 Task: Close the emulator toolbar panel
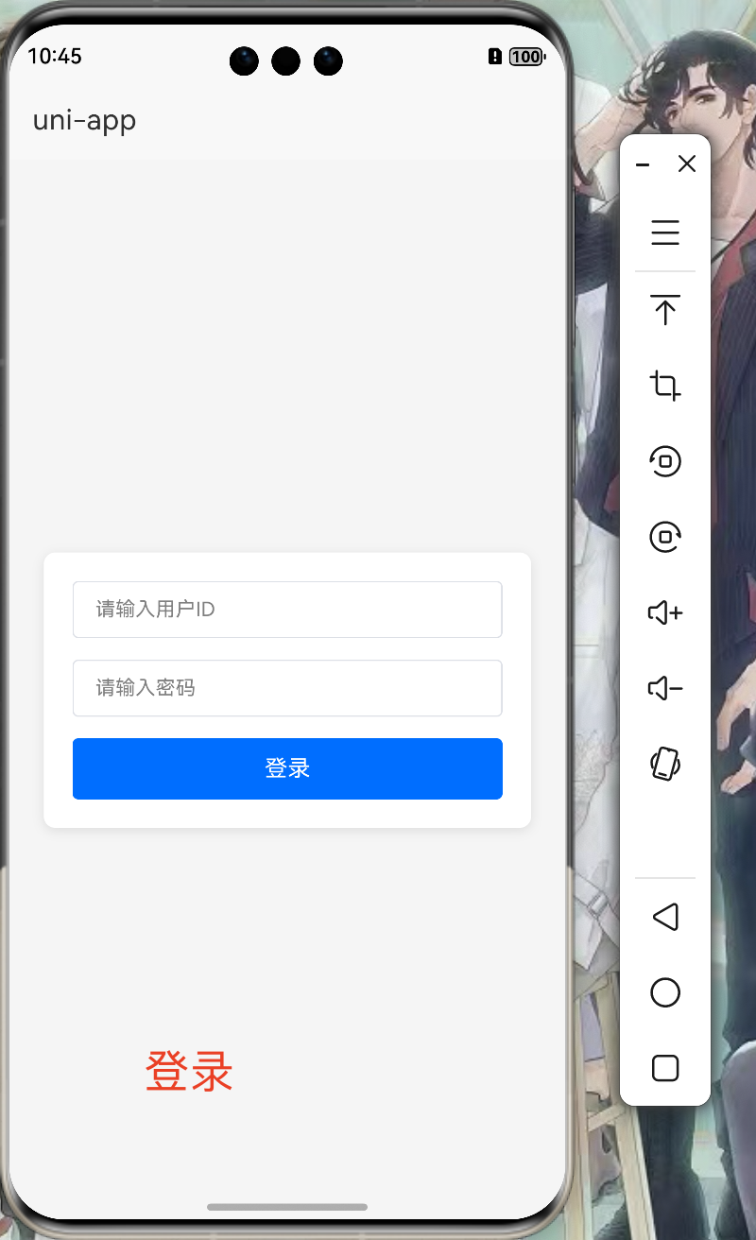pos(687,164)
